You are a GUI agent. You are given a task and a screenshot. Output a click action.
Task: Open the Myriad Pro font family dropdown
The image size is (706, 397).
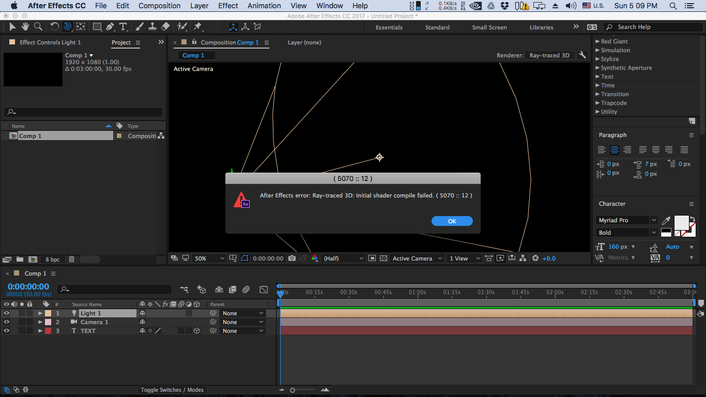pyautogui.click(x=627, y=220)
